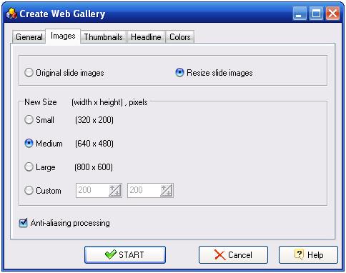Select the Images tab
Screen dimensions: 346x273
[x=63, y=36]
